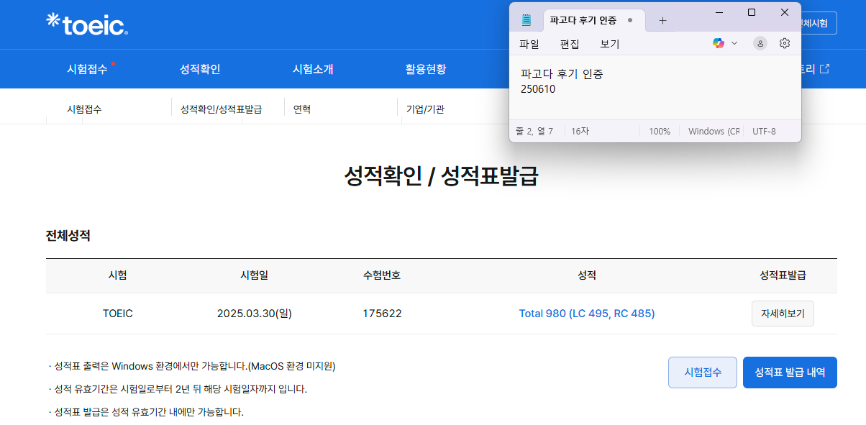Click the 16자 character count status
866x425 pixels.
[x=580, y=132]
